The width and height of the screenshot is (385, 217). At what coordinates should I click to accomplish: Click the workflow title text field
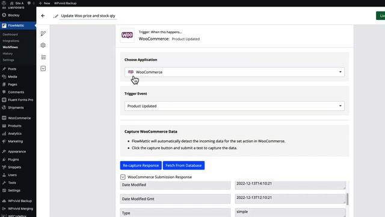click(x=88, y=16)
